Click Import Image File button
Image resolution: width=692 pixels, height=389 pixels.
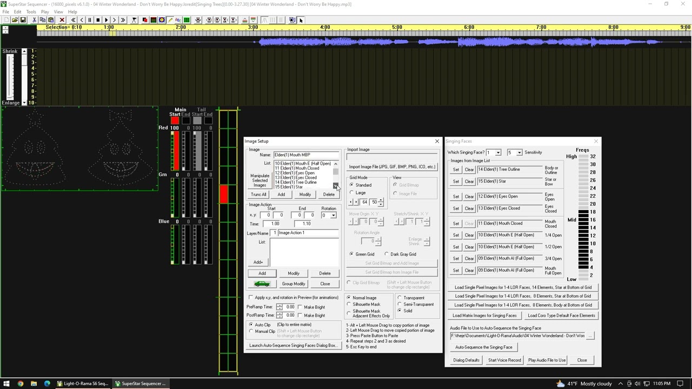(x=392, y=167)
